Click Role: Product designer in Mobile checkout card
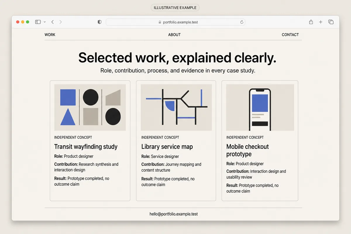Viewport: 351px width, 234px height. (x=245, y=164)
